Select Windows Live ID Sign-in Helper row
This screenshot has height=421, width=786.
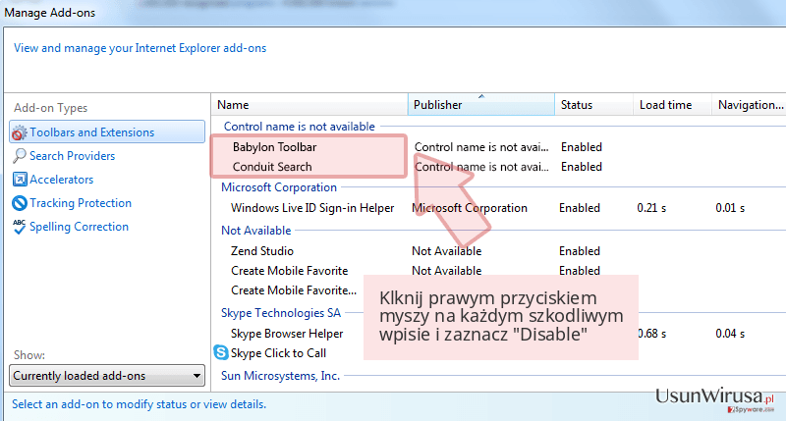(312, 208)
